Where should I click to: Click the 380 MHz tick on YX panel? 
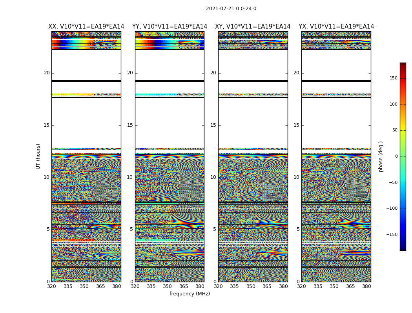366,286
